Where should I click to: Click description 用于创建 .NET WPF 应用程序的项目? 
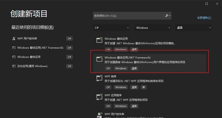point(126,100)
